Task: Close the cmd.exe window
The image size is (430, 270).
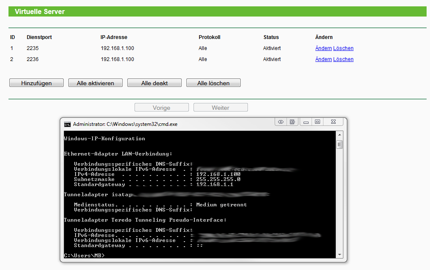Action: 333,122
